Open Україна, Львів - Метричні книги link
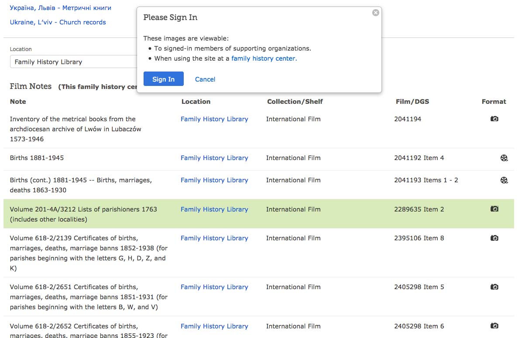 [60, 8]
